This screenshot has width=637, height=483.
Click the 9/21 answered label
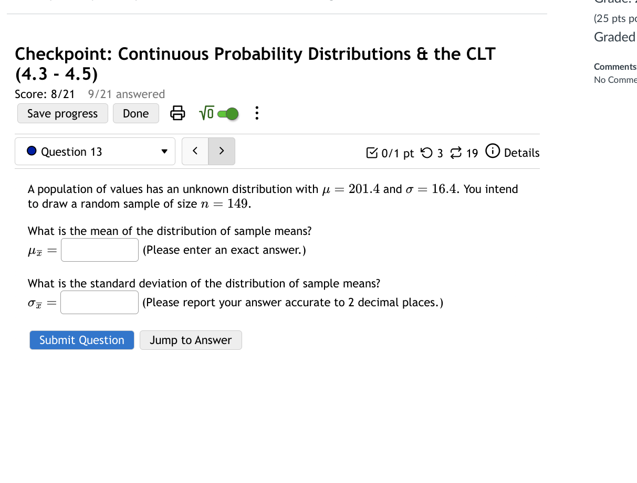[x=126, y=94]
